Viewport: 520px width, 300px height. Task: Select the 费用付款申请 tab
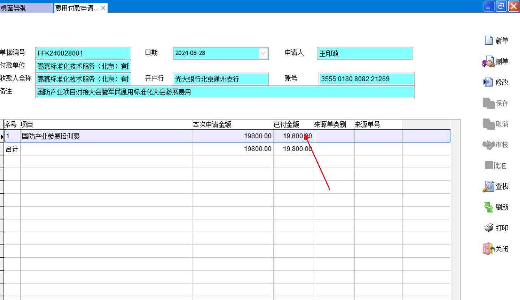click(76, 8)
